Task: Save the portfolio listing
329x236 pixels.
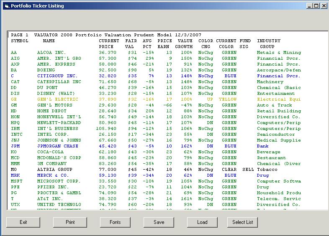Action: pyautogui.click(x=159, y=222)
